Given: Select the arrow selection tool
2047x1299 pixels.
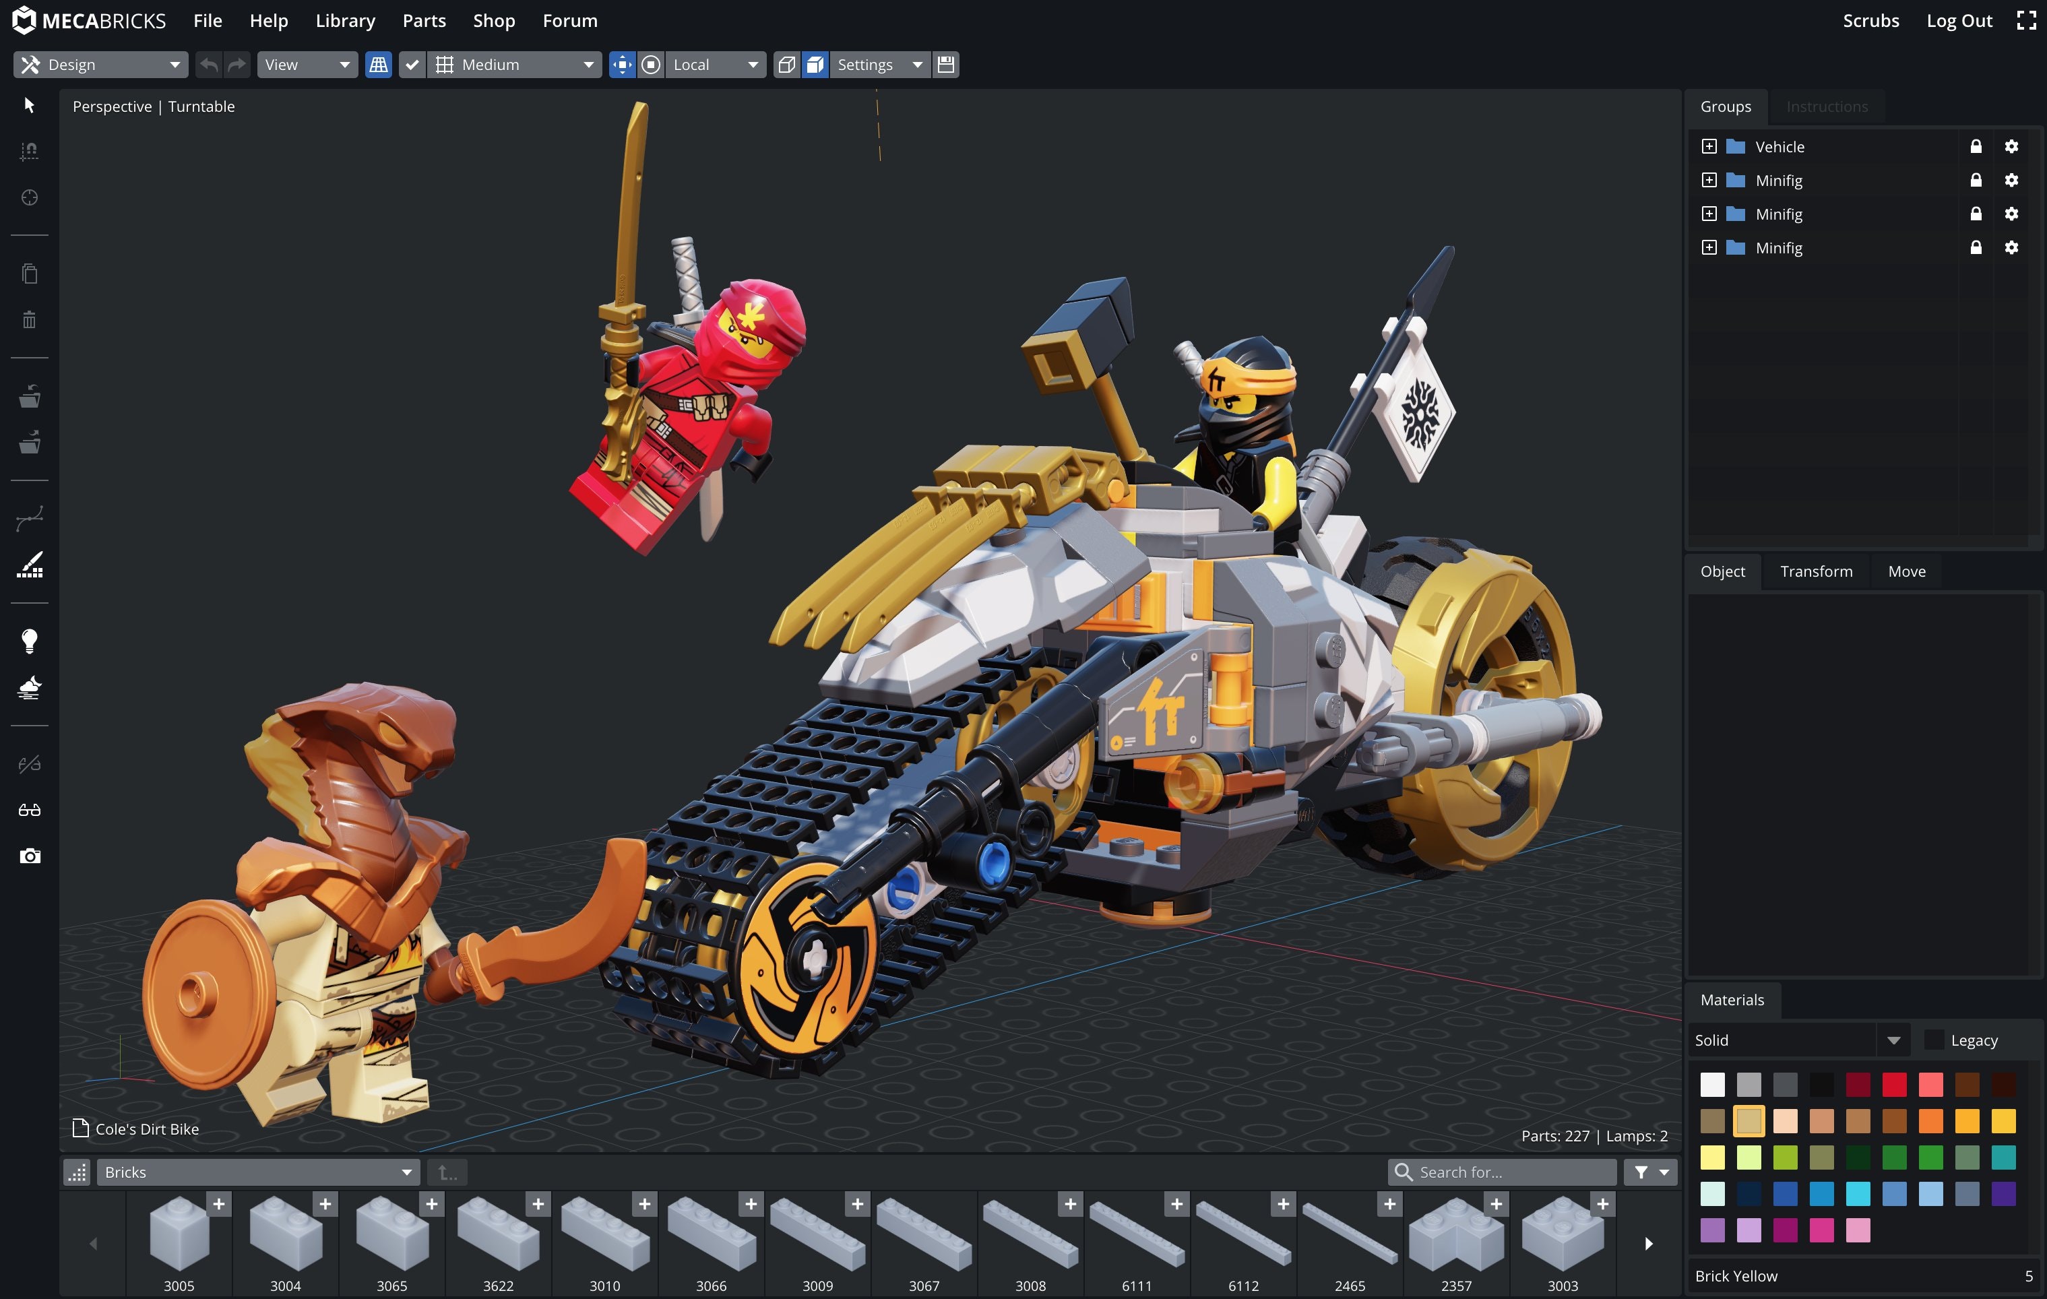Looking at the screenshot, I should click(29, 104).
